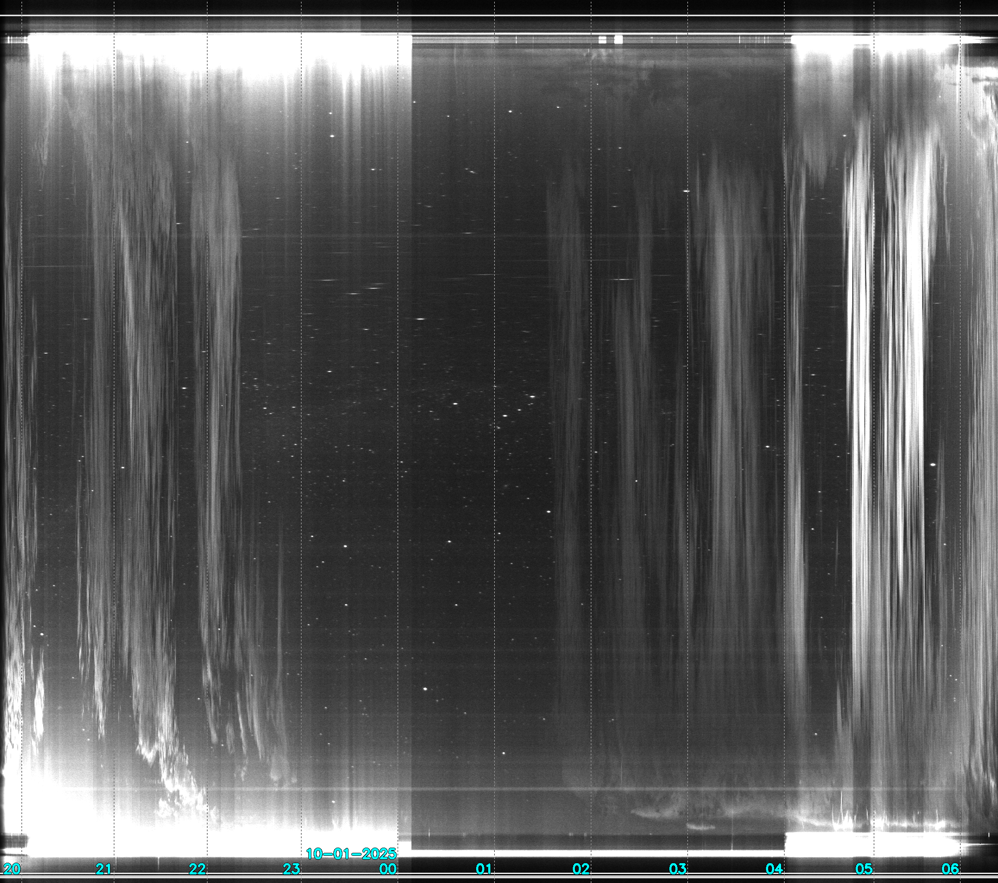
Task: Click the 20 hour label
Action: [x=12, y=868]
